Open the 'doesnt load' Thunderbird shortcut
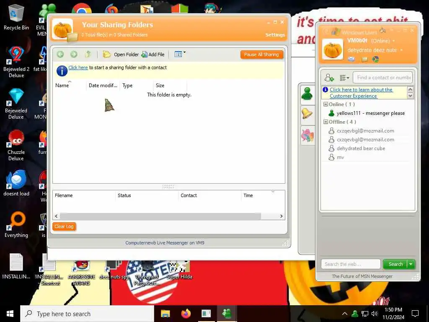The width and height of the screenshot is (429, 322). click(x=16, y=183)
